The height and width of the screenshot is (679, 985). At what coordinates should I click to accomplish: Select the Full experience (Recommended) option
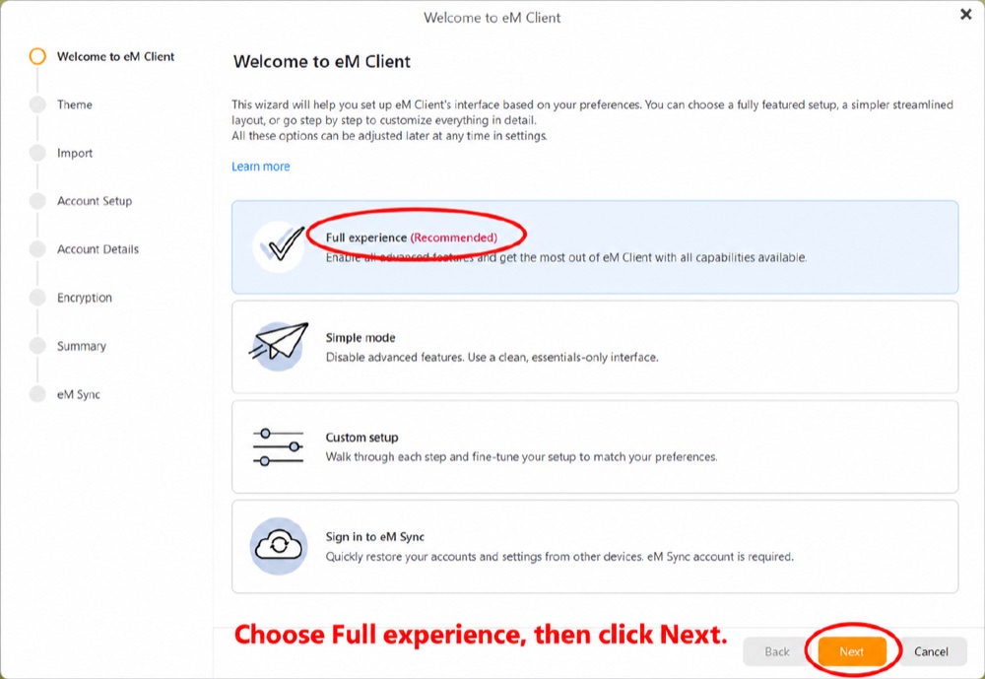(x=595, y=247)
